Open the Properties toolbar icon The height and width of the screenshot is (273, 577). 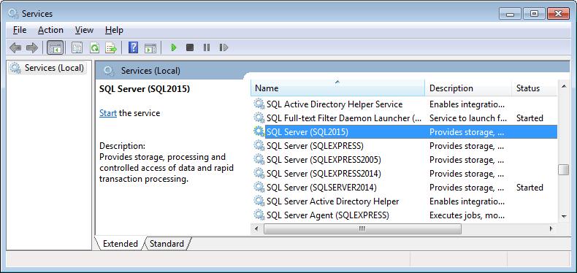pos(77,47)
